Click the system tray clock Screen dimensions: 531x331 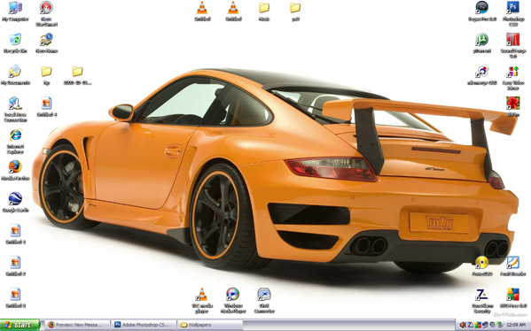516,326
